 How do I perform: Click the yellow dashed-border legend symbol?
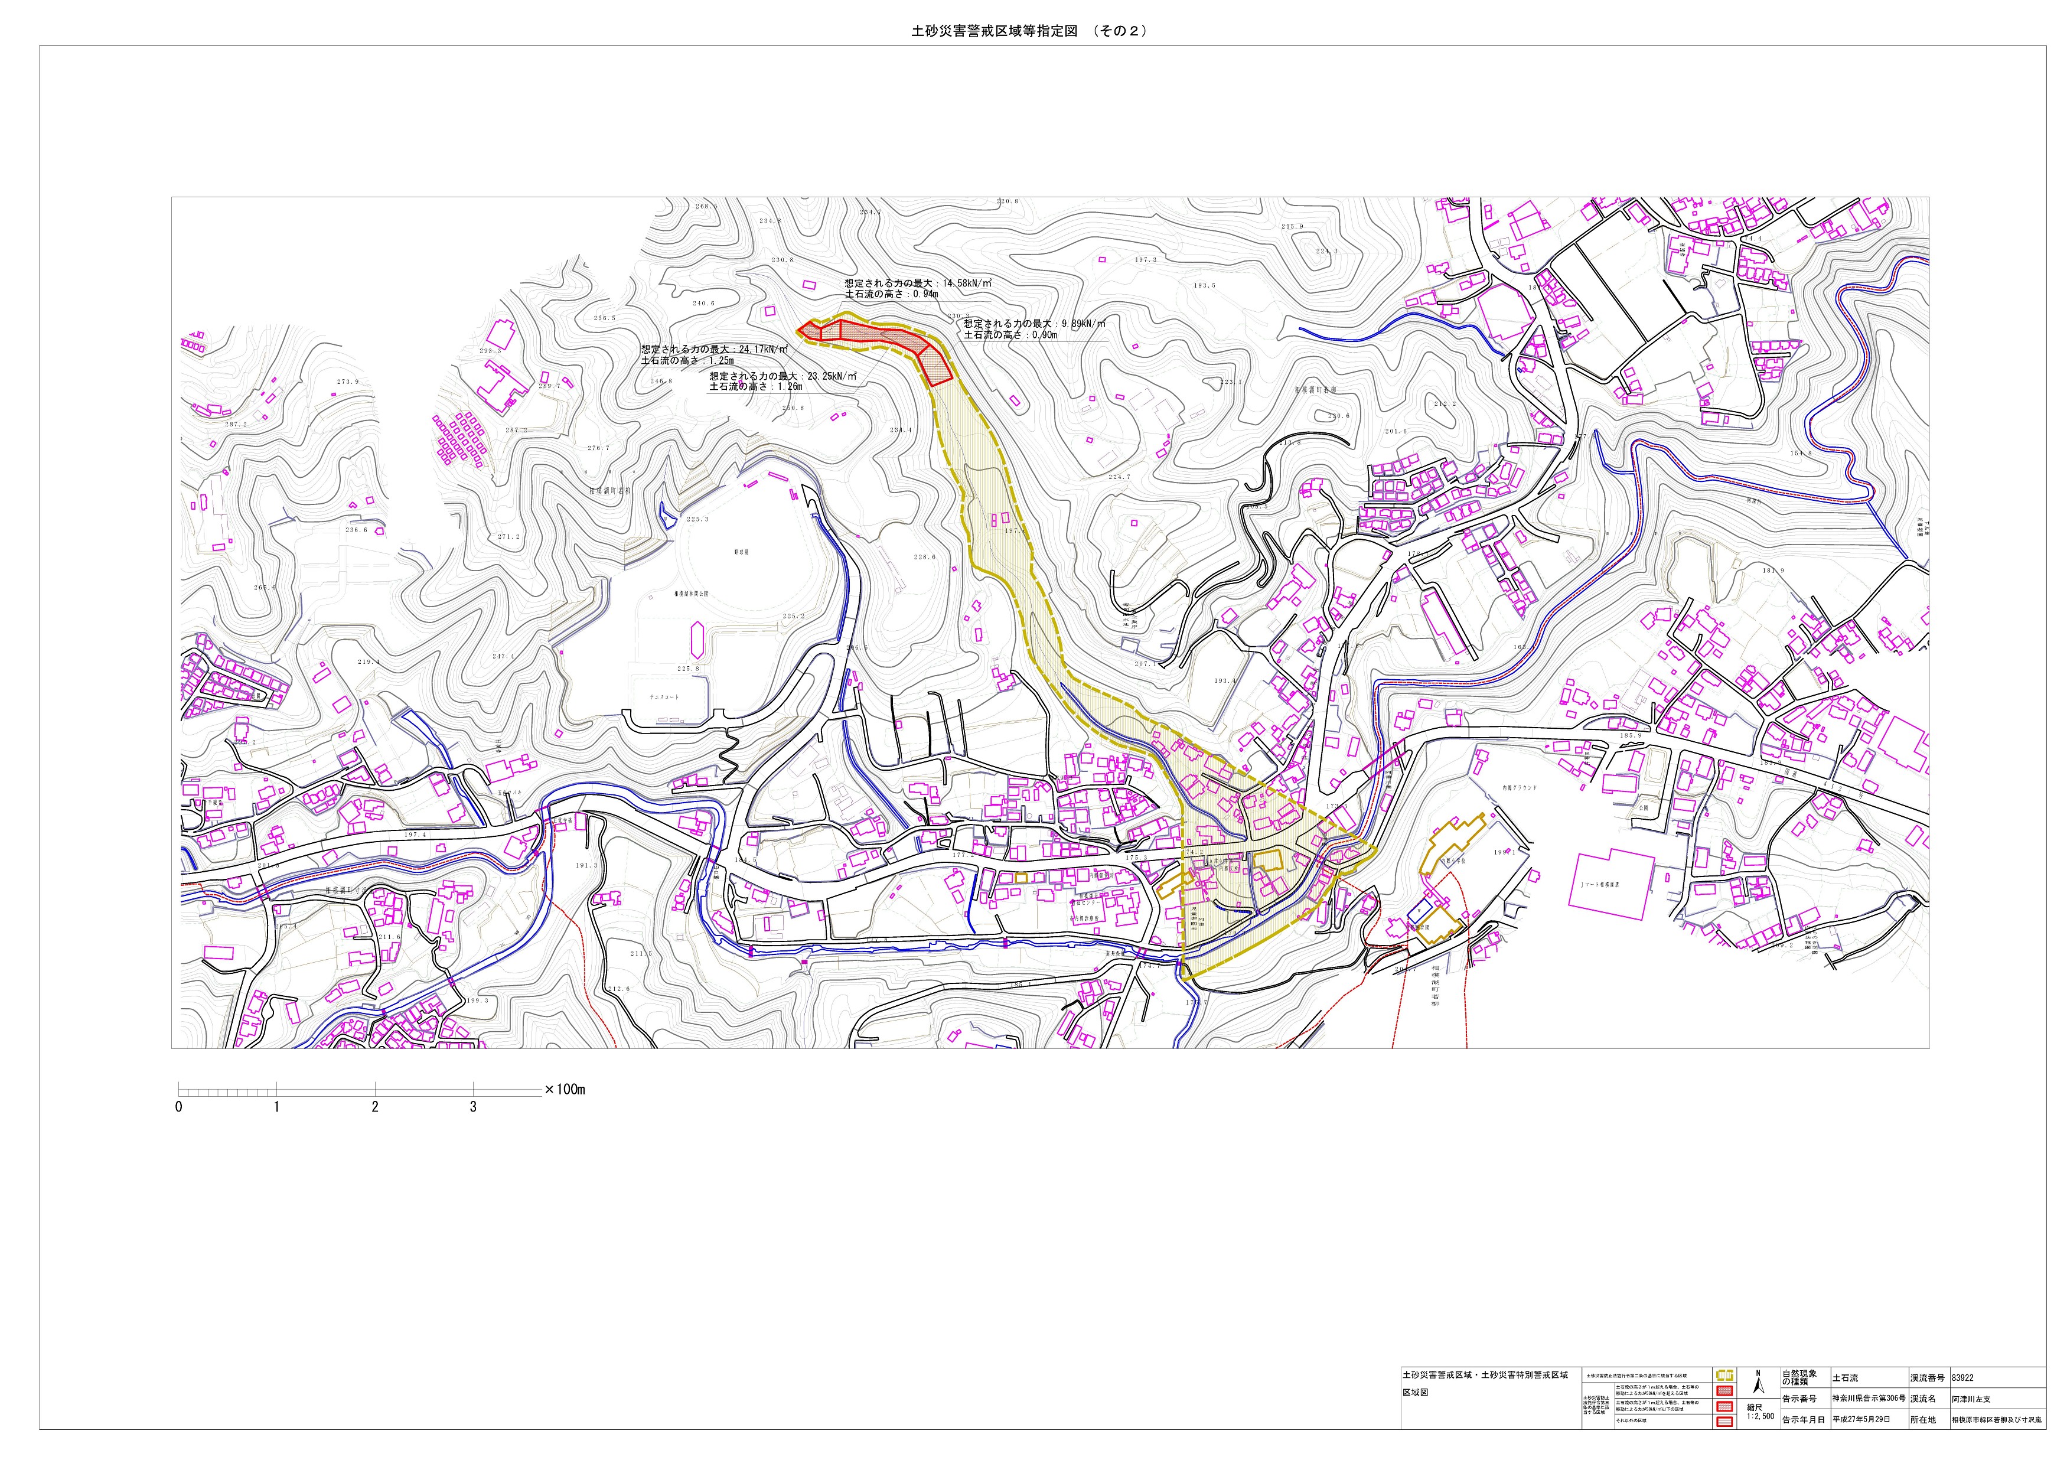[1725, 1376]
